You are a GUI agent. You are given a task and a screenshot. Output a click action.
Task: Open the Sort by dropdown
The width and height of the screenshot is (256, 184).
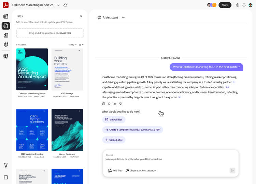coord(72,45)
